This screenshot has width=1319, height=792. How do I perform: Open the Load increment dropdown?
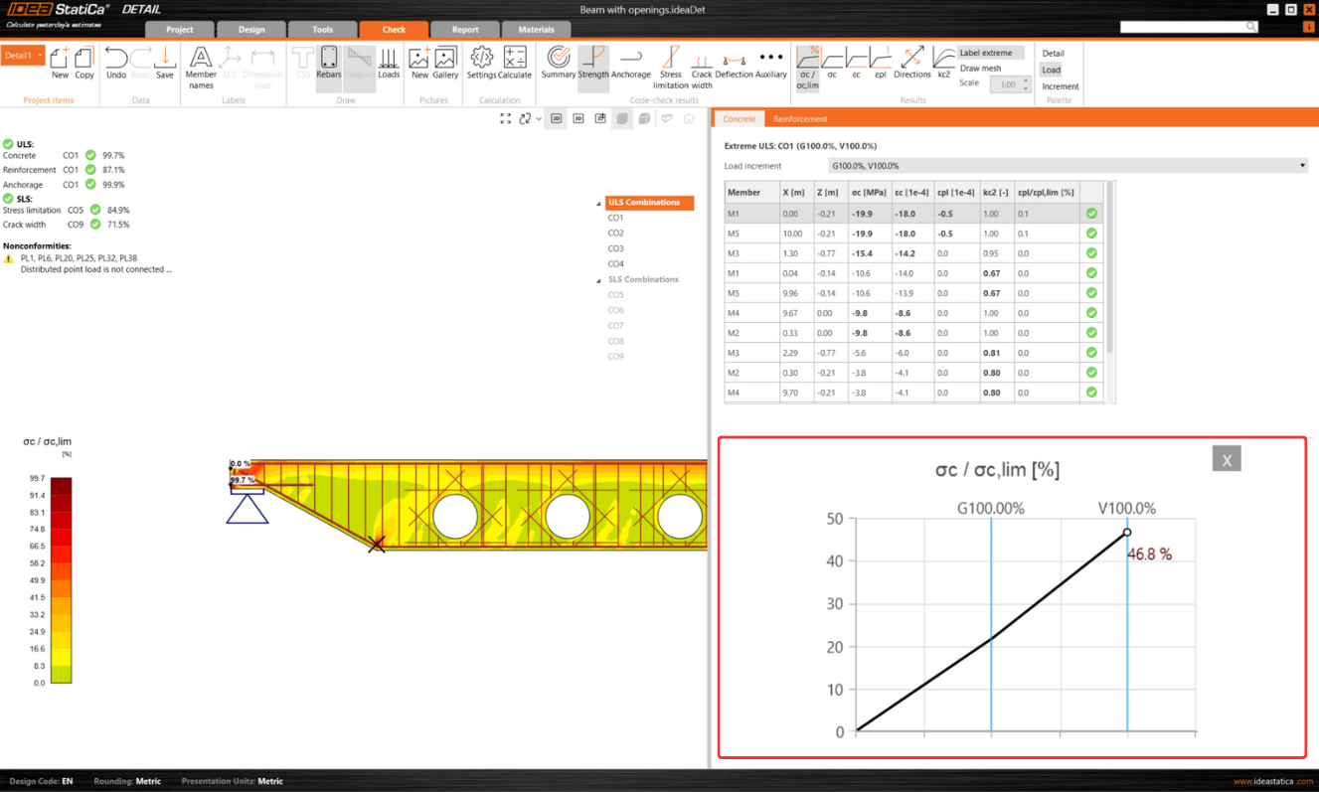coord(1068,166)
